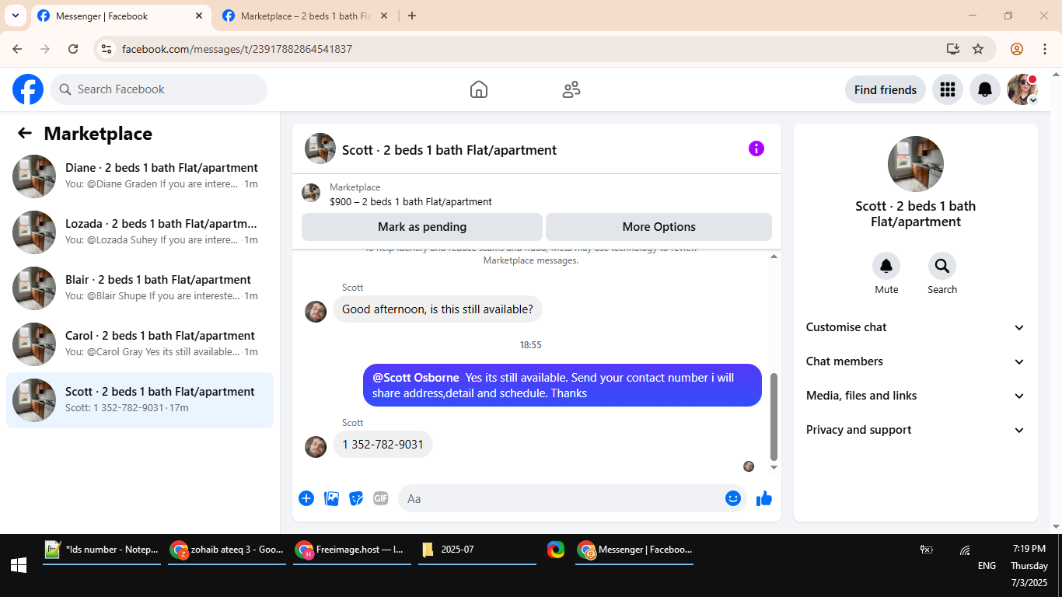This screenshot has height=597, width=1062.
Task: Expand Privacy and support section
Action: (x=915, y=430)
